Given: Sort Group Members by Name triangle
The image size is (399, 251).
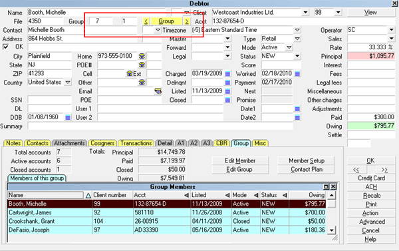Looking at the screenshot, I should (88, 196).
